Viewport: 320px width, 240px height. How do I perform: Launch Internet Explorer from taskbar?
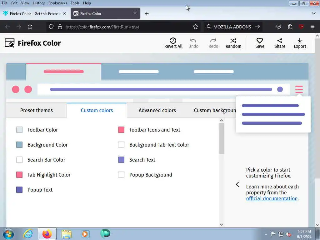[28, 234]
